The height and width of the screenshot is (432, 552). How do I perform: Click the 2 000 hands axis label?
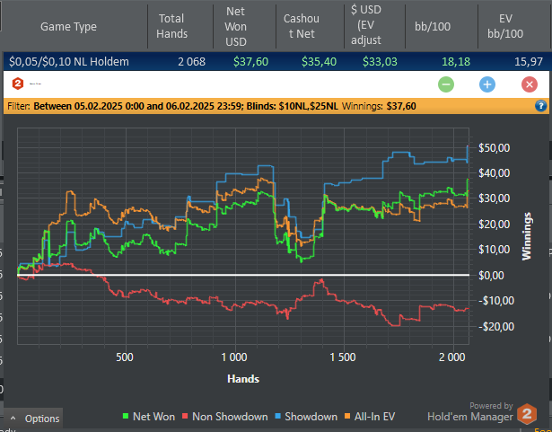pyautogui.click(x=452, y=357)
